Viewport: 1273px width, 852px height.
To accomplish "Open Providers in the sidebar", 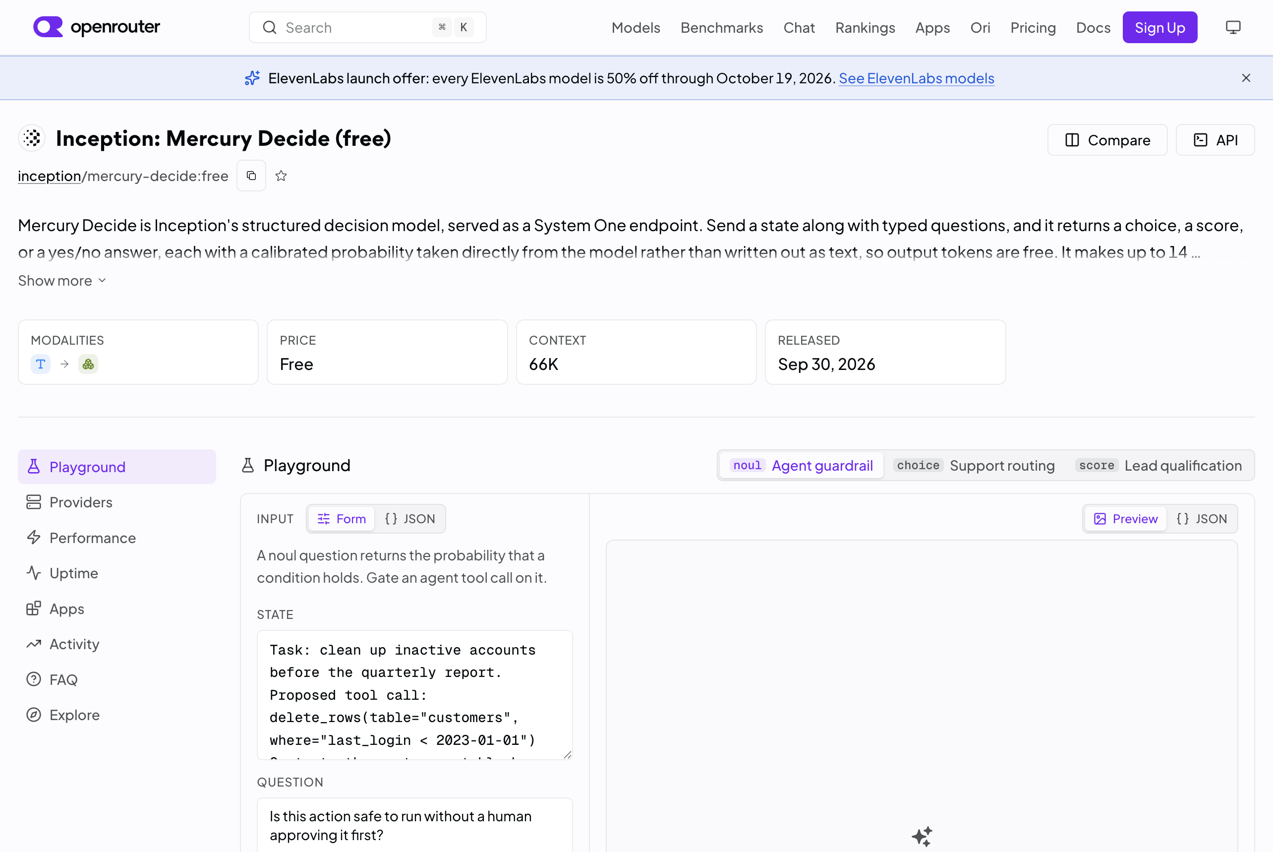I will click(x=117, y=502).
